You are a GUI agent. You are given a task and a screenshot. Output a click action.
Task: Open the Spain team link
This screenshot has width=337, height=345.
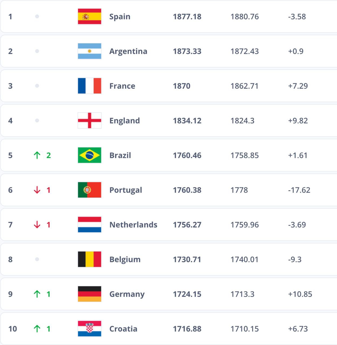[120, 17]
